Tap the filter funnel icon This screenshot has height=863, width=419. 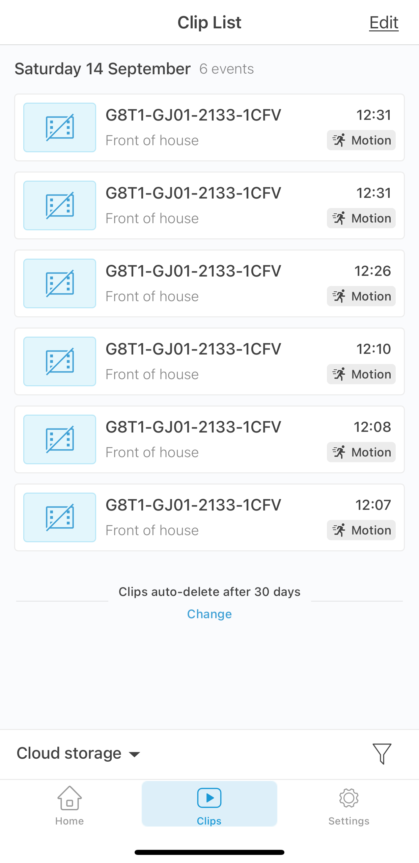(382, 753)
